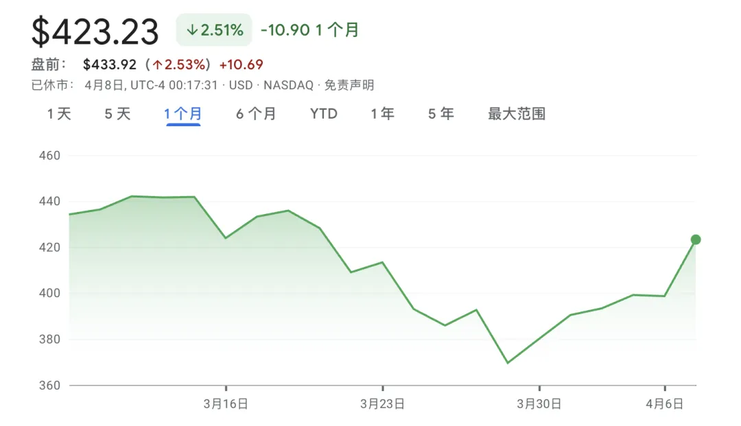The height and width of the screenshot is (426, 741).
Task: Click the -10.90 1个月 change text
Action: coord(309,31)
